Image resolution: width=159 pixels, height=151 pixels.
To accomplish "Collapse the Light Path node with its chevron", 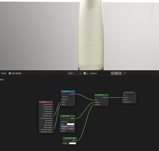I will coord(40,102).
